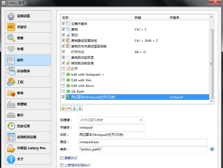Image resolution: width=223 pixels, height=168 pixels.
Task: Move selected action up
Action: 74,108
